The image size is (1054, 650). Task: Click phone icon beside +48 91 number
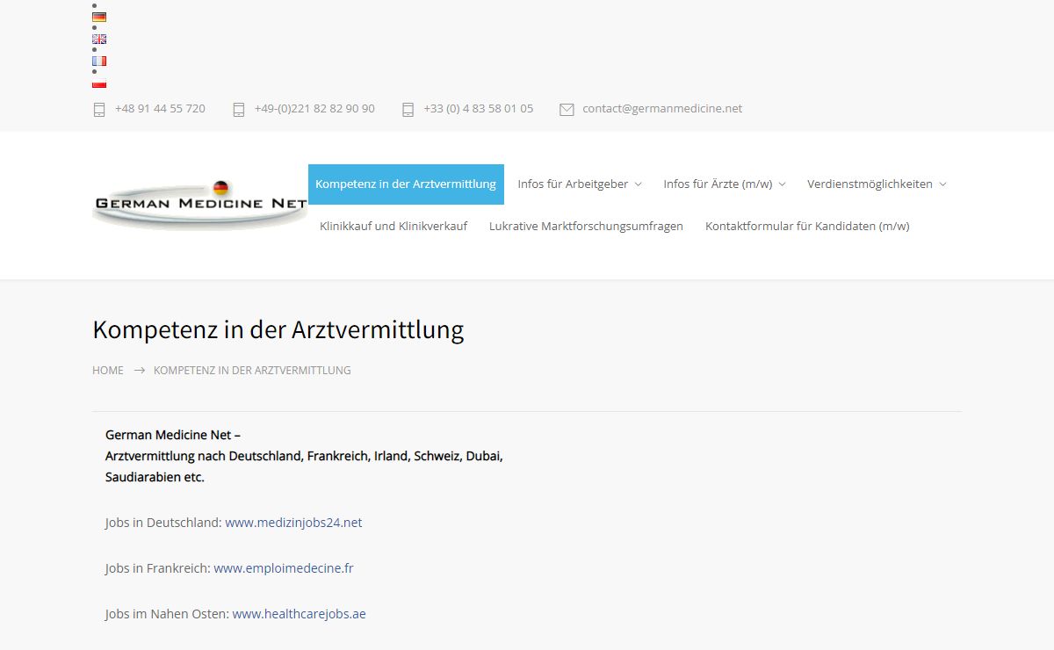tap(99, 110)
